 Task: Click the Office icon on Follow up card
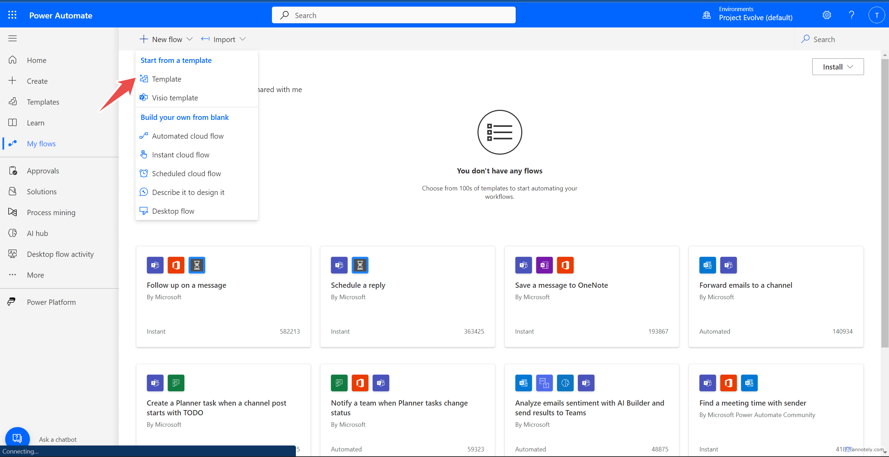[176, 265]
